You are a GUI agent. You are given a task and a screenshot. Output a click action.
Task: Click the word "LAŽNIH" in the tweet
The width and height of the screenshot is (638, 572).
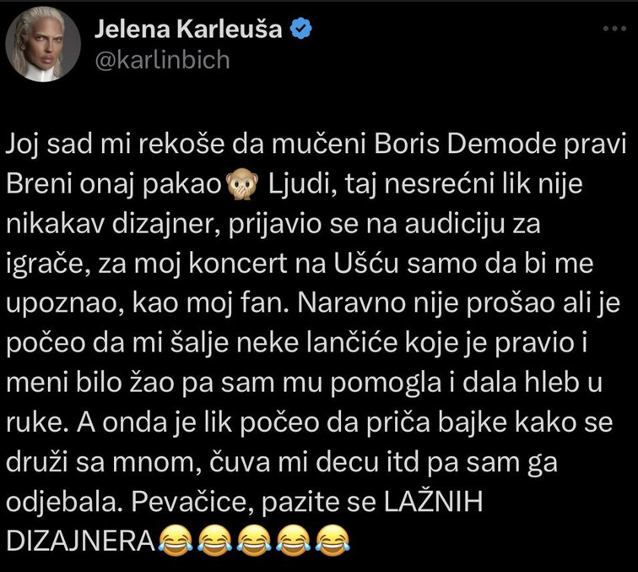[433, 501]
